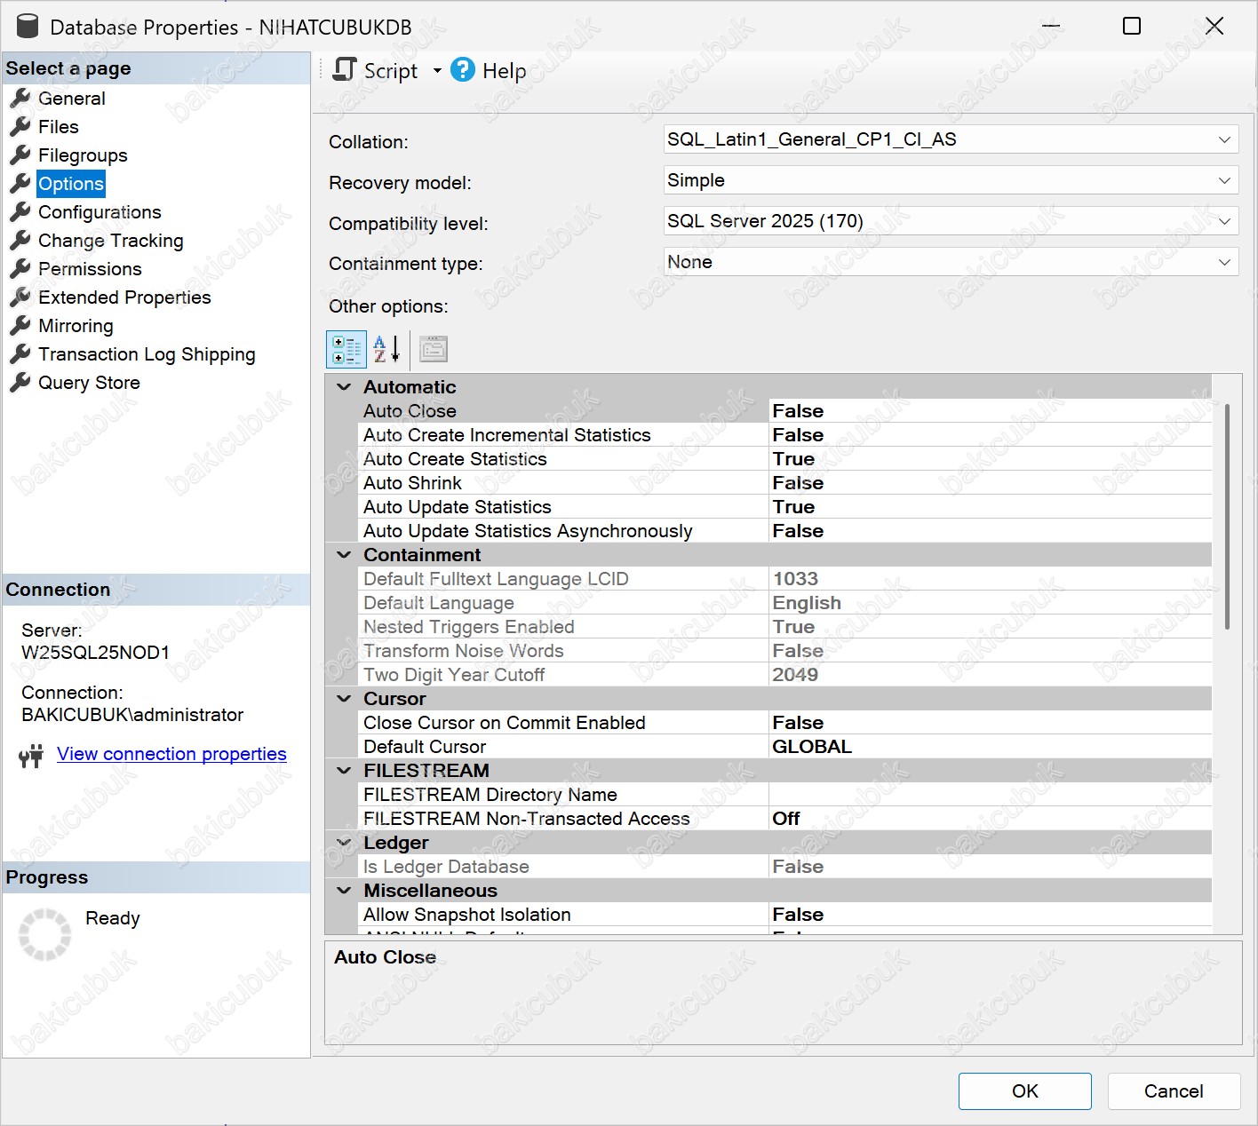This screenshot has width=1258, height=1126.
Task: Open View connection properties link
Action: pos(171,754)
